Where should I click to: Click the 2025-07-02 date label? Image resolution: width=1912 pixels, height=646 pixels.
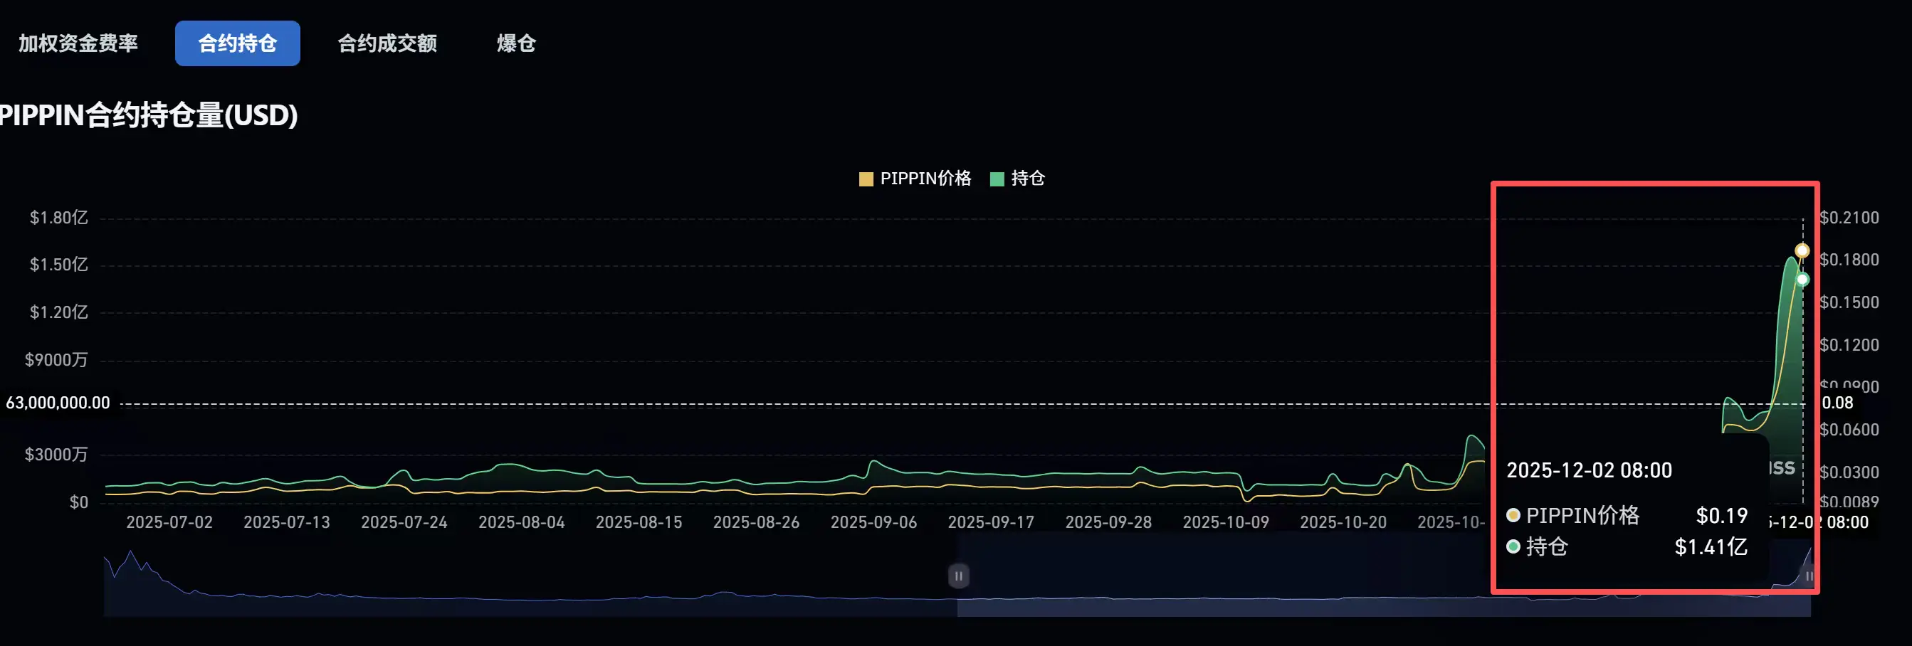169,522
